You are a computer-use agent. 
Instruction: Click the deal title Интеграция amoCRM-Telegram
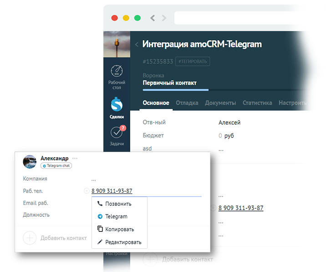(202, 44)
